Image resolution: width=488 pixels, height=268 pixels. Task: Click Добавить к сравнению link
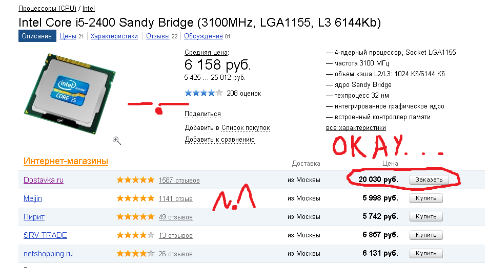click(x=220, y=140)
